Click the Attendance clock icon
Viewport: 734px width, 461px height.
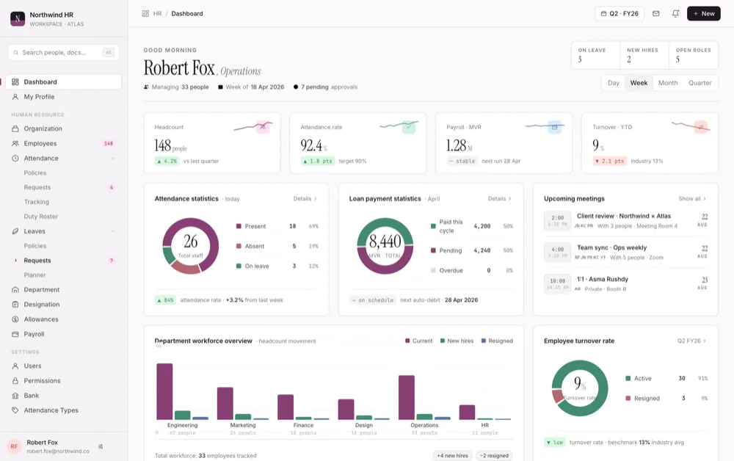[15, 158]
